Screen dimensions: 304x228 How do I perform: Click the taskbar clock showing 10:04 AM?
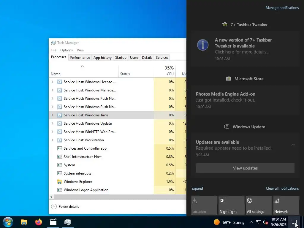coord(278,222)
